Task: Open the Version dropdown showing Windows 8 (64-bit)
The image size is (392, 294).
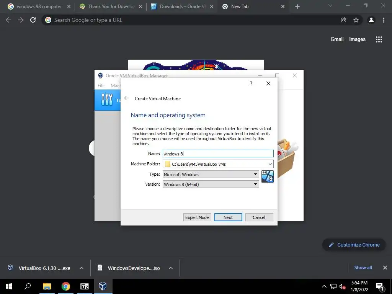Action: 211,184
